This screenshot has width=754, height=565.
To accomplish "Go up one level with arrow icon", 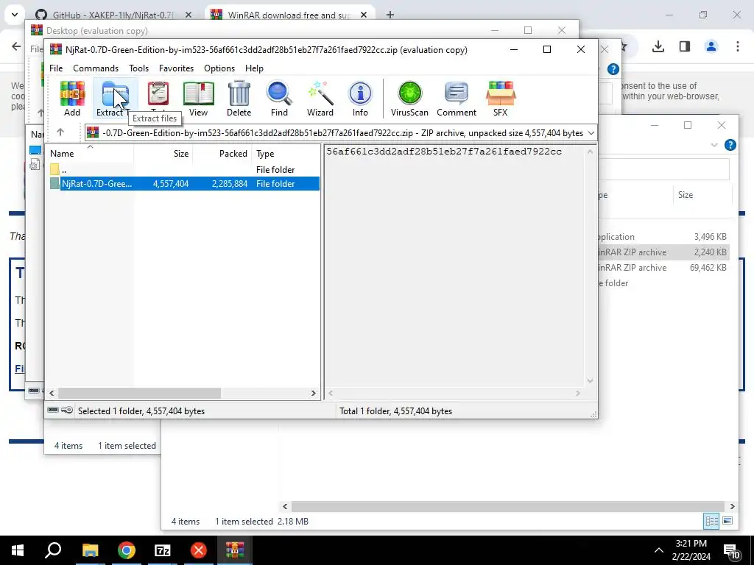I will pyautogui.click(x=60, y=132).
